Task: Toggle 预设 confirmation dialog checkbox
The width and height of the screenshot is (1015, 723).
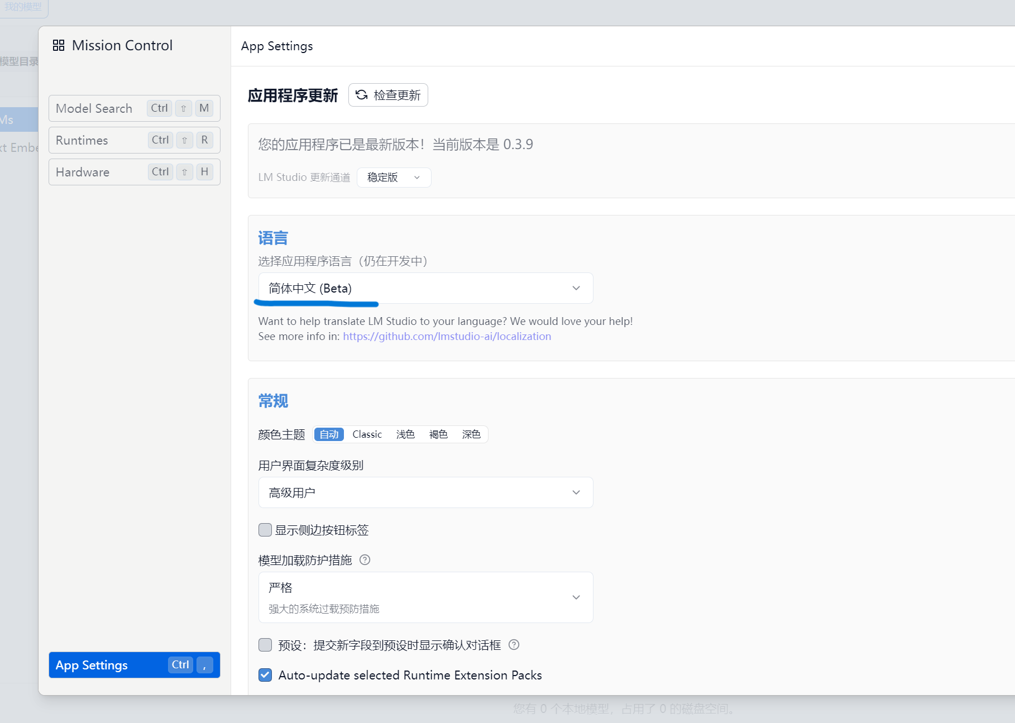Action: pyautogui.click(x=265, y=645)
